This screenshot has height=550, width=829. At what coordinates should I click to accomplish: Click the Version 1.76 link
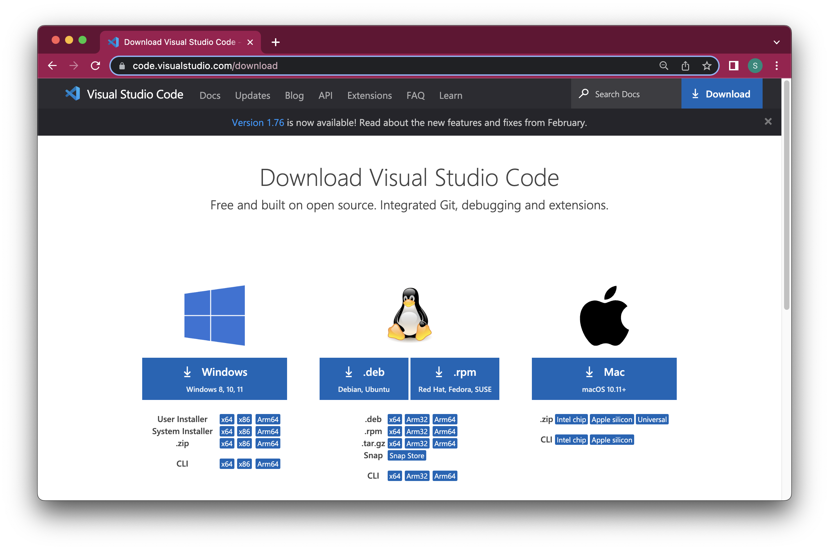click(258, 122)
